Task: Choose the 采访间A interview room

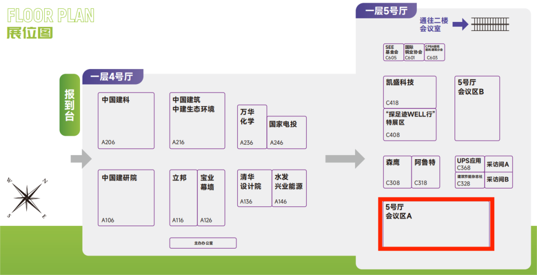Action: tap(499, 164)
